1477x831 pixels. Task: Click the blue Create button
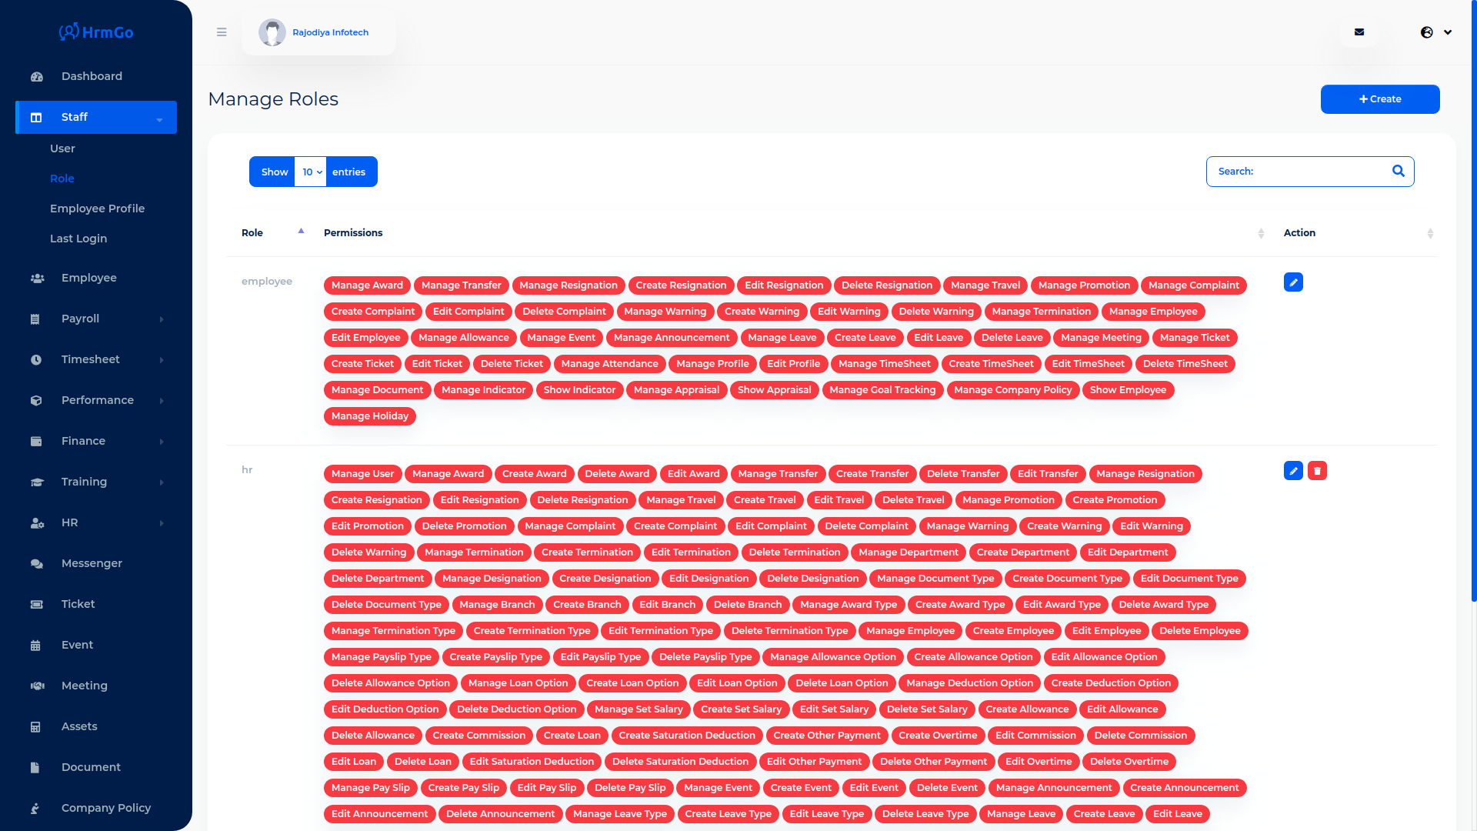coord(1379,99)
